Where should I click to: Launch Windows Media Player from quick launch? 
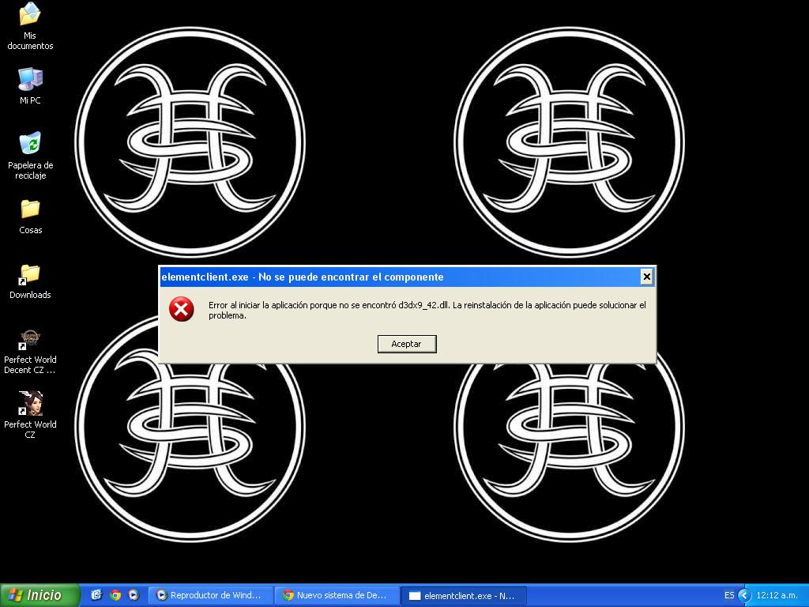(134, 595)
